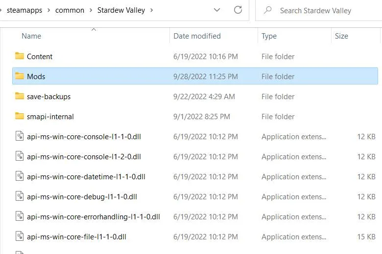Screen dimensions: 382x254
Task: Click the 15 KB size value
Action: click(x=366, y=237)
